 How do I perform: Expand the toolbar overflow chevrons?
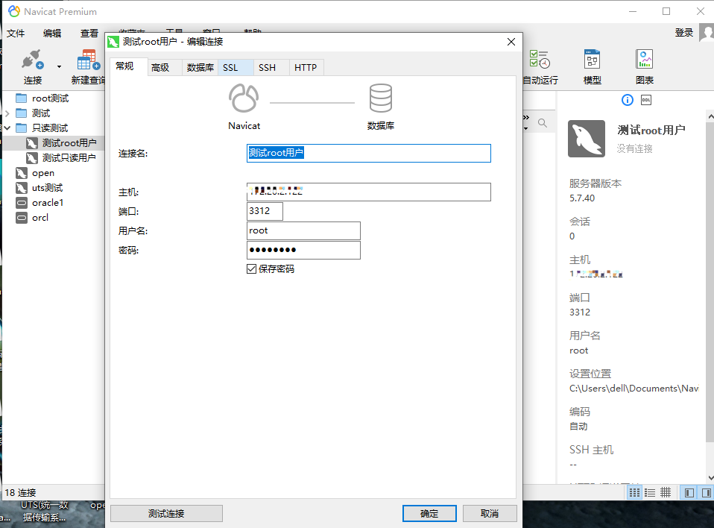click(x=526, y=118)
